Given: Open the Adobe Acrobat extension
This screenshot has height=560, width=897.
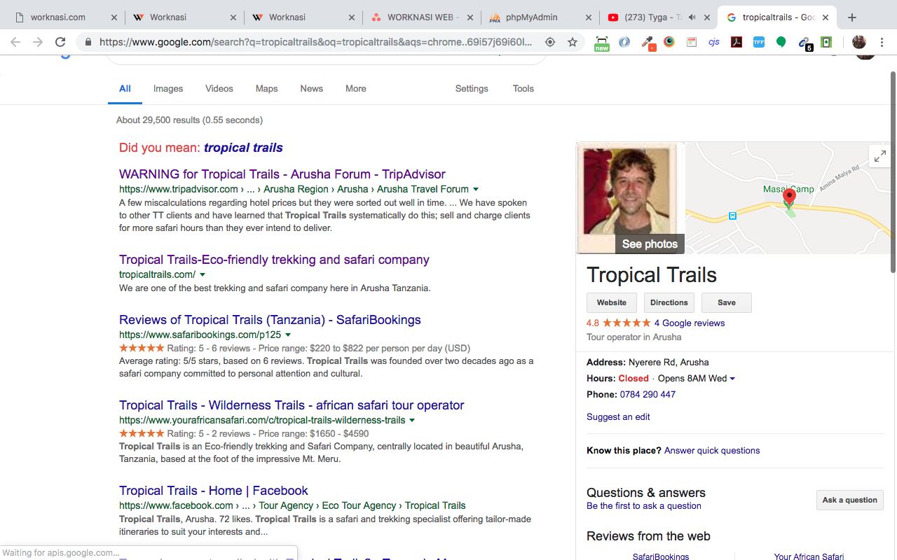Looking at the screenshot, I should coord(737,42).
